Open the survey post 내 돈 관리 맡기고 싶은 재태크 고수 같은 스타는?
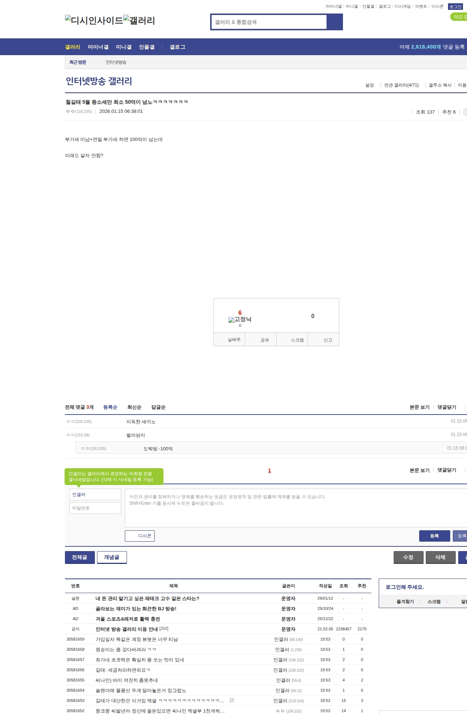 (147, 599)
